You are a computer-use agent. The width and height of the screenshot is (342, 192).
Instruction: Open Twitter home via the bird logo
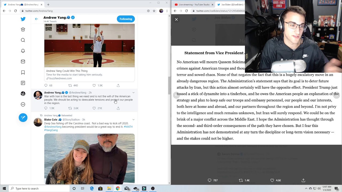(23, 19)
